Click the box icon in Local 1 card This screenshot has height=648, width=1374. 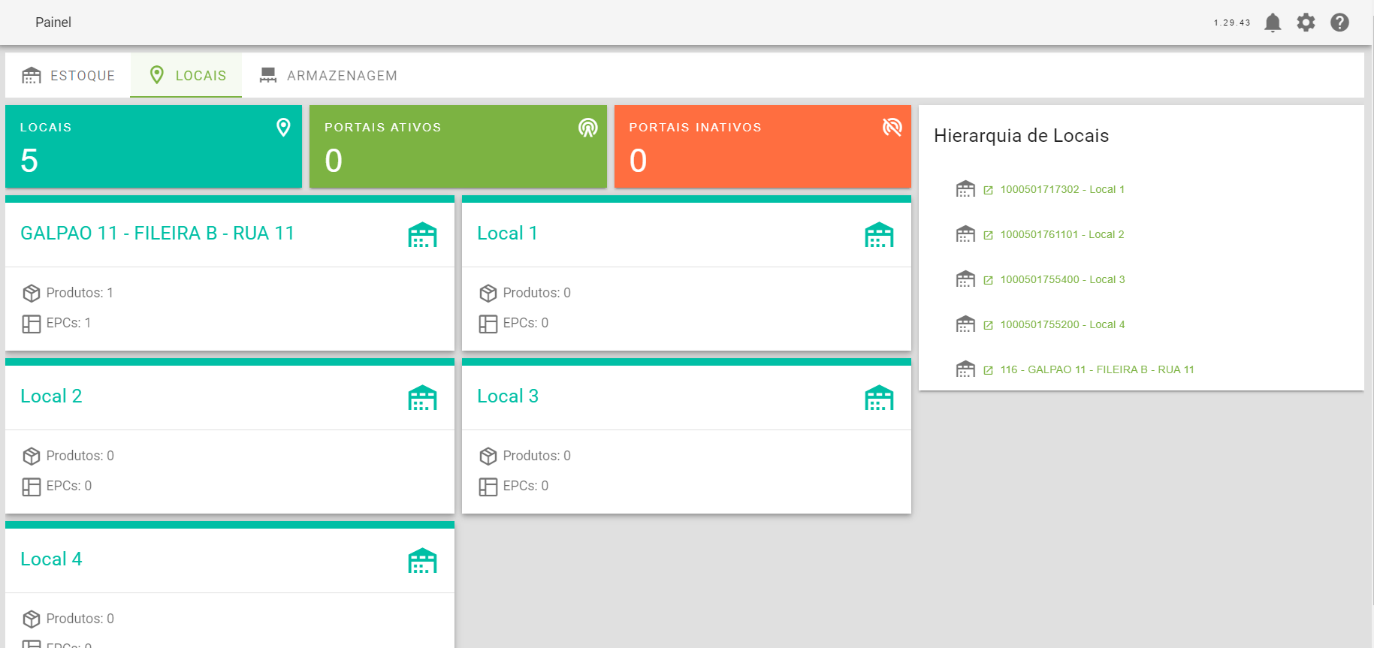[x=488, y=293]
